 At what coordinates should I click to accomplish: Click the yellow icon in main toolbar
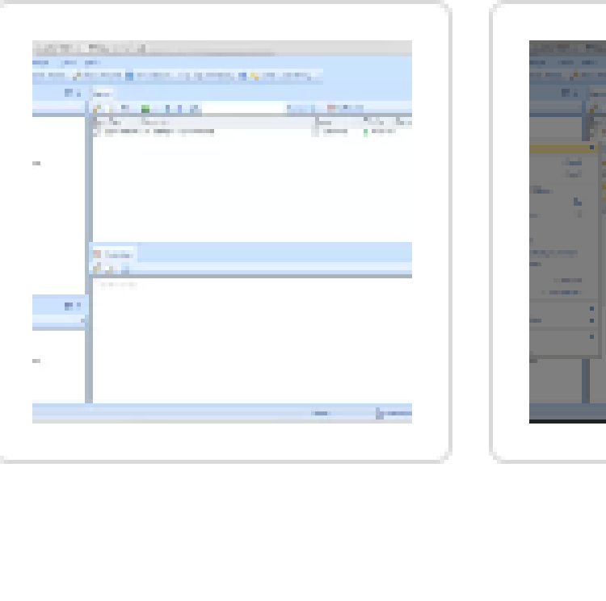coord(254,76)
